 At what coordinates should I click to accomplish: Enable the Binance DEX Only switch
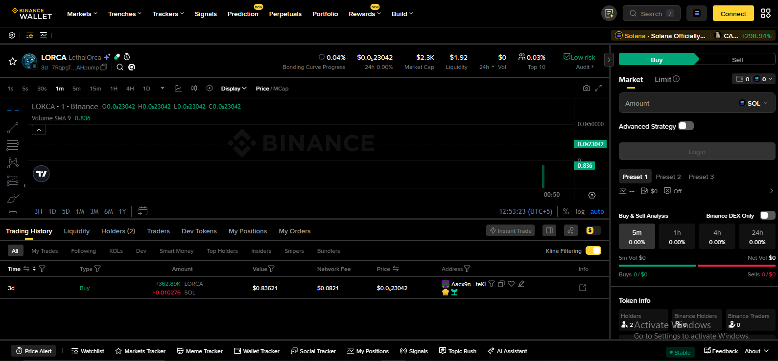768,215
